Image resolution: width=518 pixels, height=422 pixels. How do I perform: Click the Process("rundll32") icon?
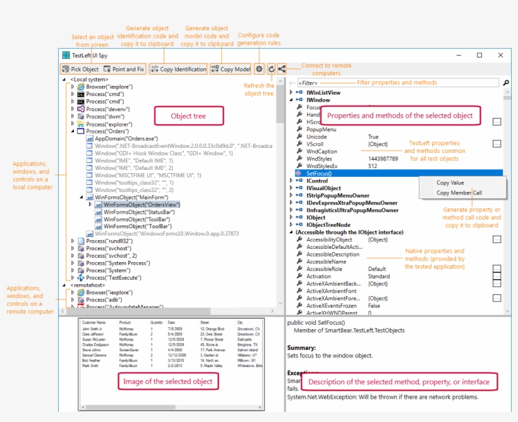[x=81, y=241]
